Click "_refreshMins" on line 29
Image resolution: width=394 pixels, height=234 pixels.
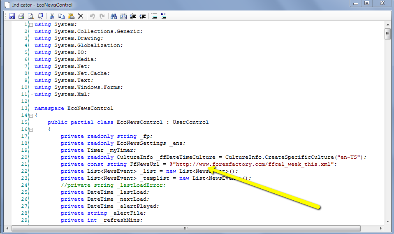tap(120, 220)
